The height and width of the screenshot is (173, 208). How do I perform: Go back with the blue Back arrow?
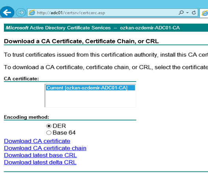coord(7,13)
